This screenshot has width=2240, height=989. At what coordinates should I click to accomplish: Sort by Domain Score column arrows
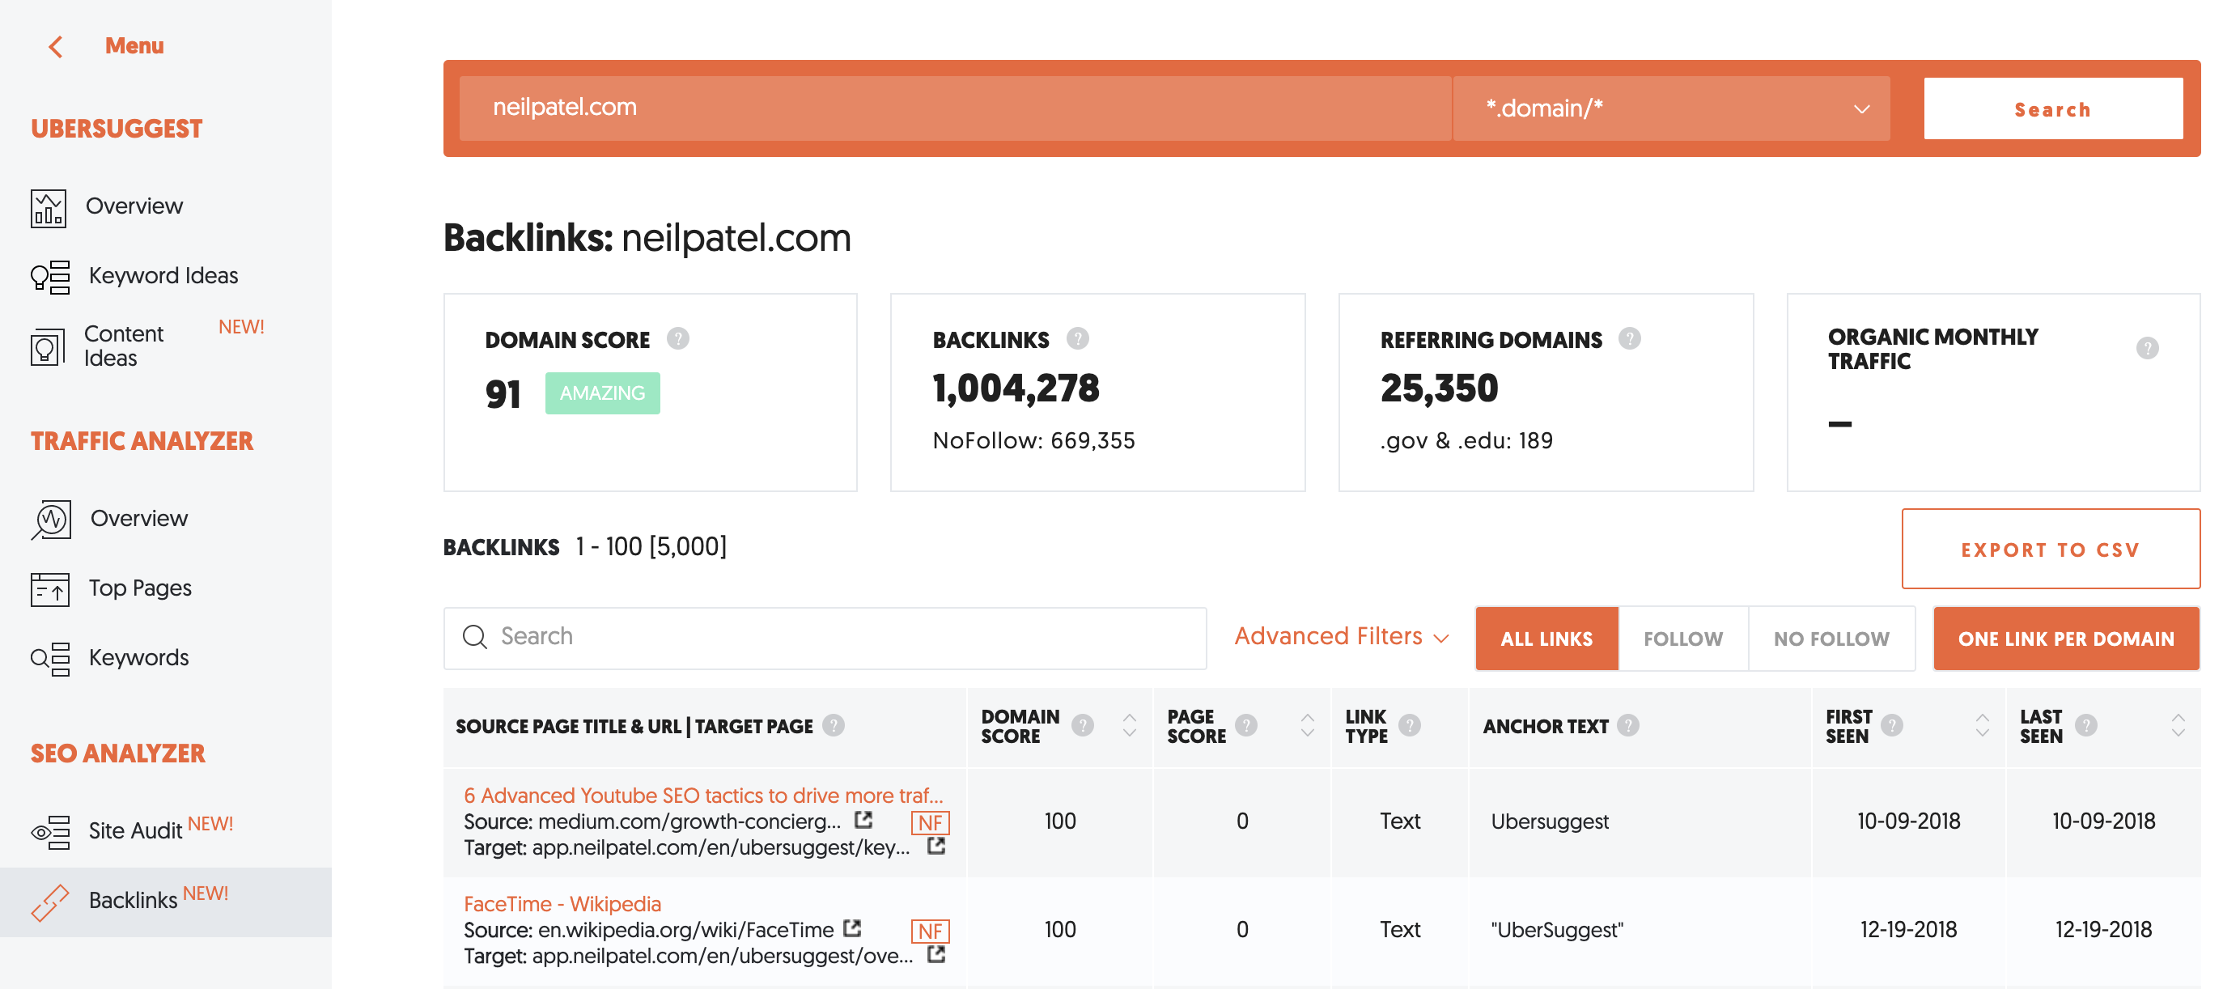(x=1129, y=724)
